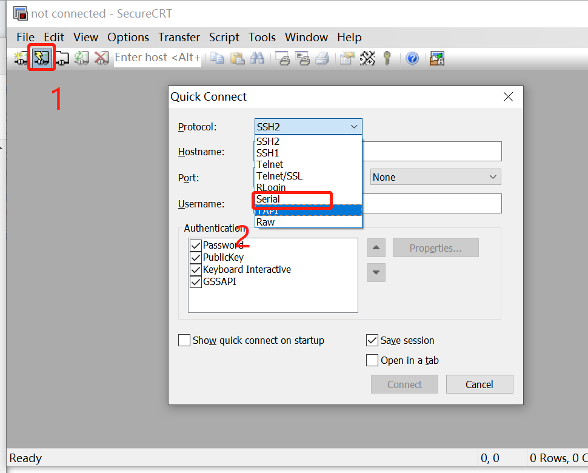This screenshot has height=473, width=588.
Task: Click the Paste clipboard toolbar icon
Action: tap(238, 58)
